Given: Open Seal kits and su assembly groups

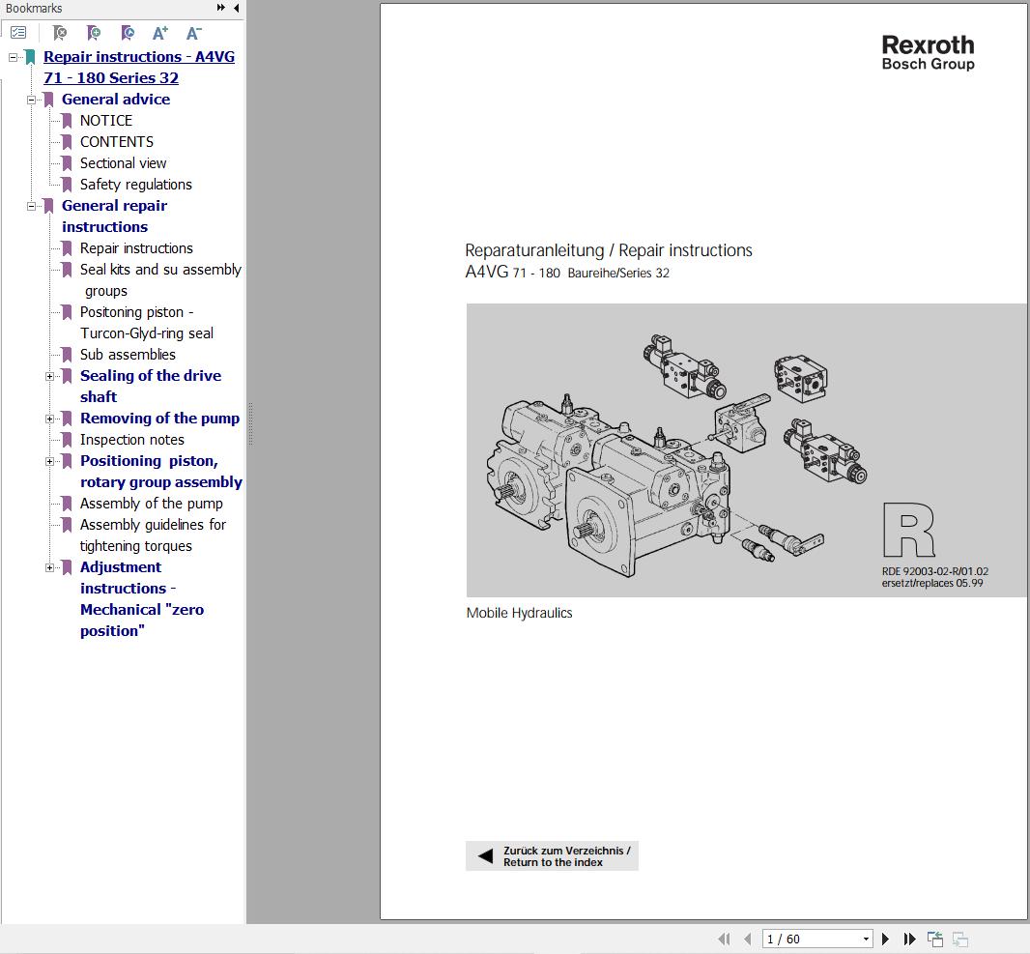Looking at the screenshot, I should coord(160,280).
